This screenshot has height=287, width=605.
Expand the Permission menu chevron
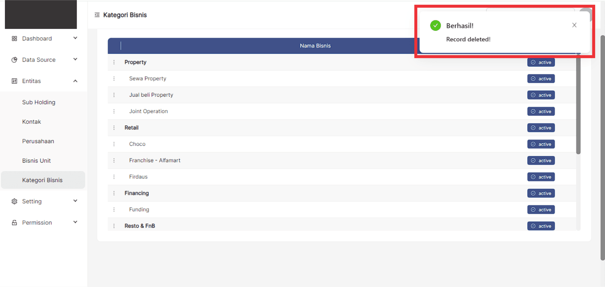pyautogui.click(x=75, y=222)
